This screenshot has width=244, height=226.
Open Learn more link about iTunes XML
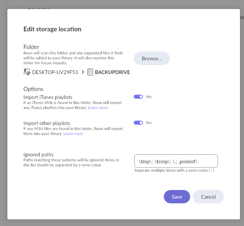point(98,108)
